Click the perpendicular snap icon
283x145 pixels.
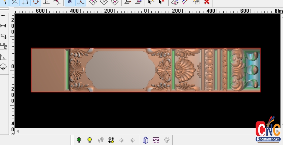coord(46,2)
